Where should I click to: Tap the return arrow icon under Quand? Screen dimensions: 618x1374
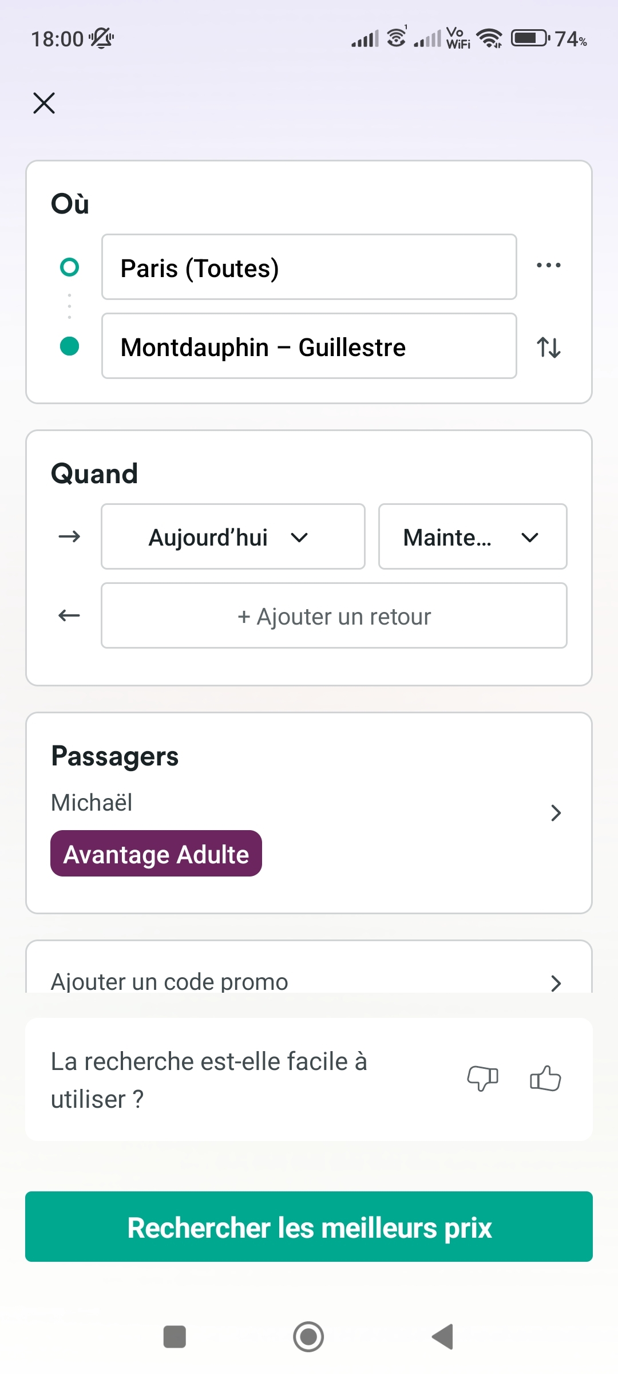[x=69, y=615]
